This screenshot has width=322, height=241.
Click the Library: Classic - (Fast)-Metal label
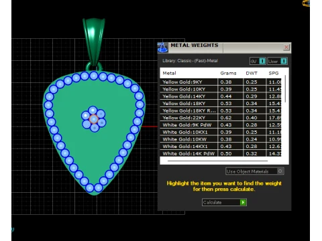pyautogui.click(x=190, y=61)
